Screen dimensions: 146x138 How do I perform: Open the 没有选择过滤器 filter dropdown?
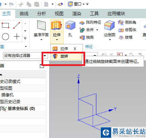(x=45, y=55)
